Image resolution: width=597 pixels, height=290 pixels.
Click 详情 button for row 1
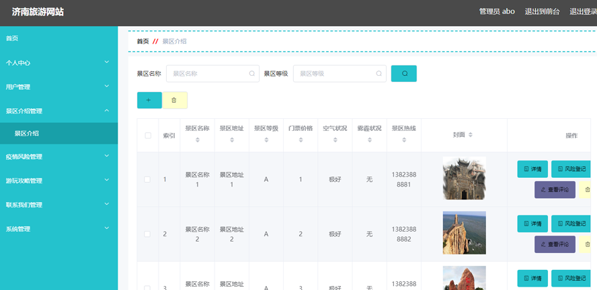[532, 168]
